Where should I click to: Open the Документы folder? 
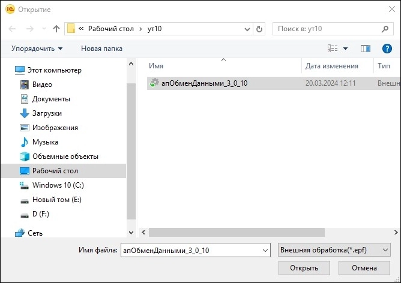pyautogui.click(x=51, y=99)
